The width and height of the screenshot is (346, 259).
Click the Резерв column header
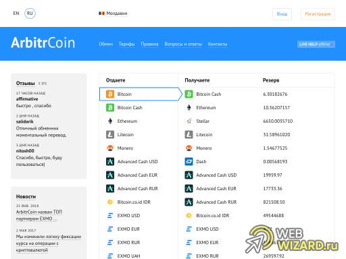click(271, 80)
